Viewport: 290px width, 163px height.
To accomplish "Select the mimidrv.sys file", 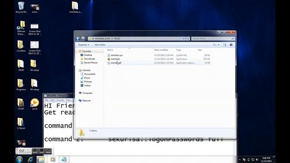I will (x=116, y=55).
